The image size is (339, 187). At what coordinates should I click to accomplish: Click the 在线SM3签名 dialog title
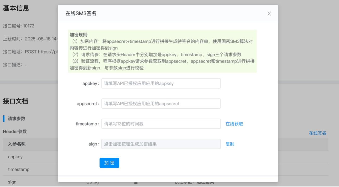81,14
